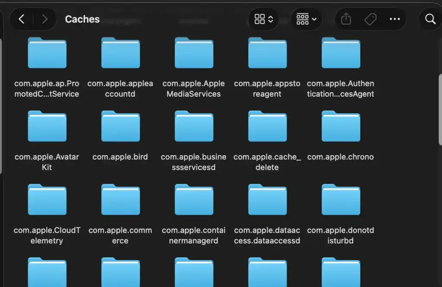Screen dimensions: 442x287
Task: Click the forward navigation arrow
Action: coord(43,19)
